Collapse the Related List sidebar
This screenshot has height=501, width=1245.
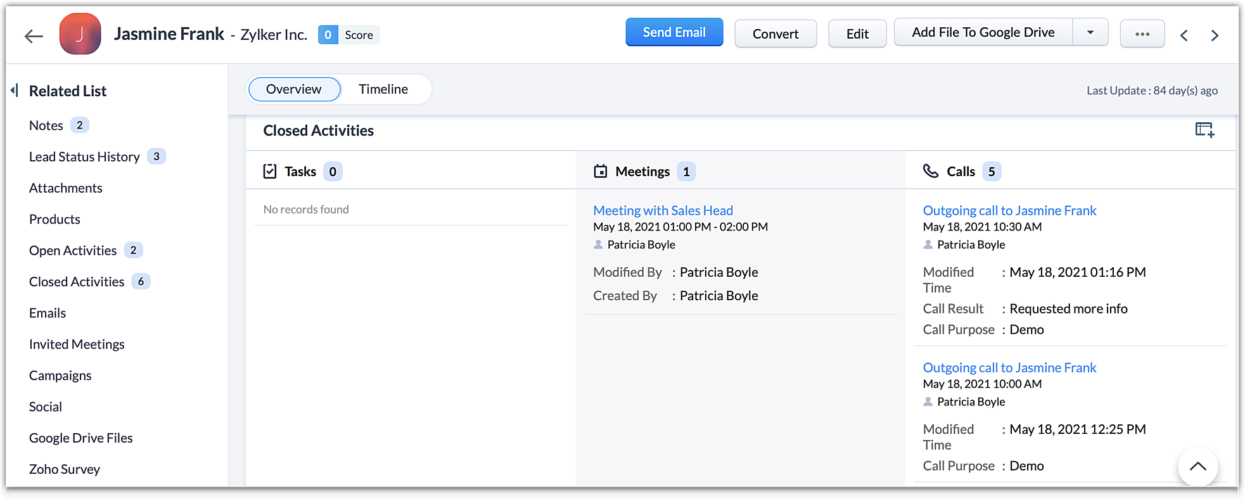pyautogui.click(x=14, y=91)
